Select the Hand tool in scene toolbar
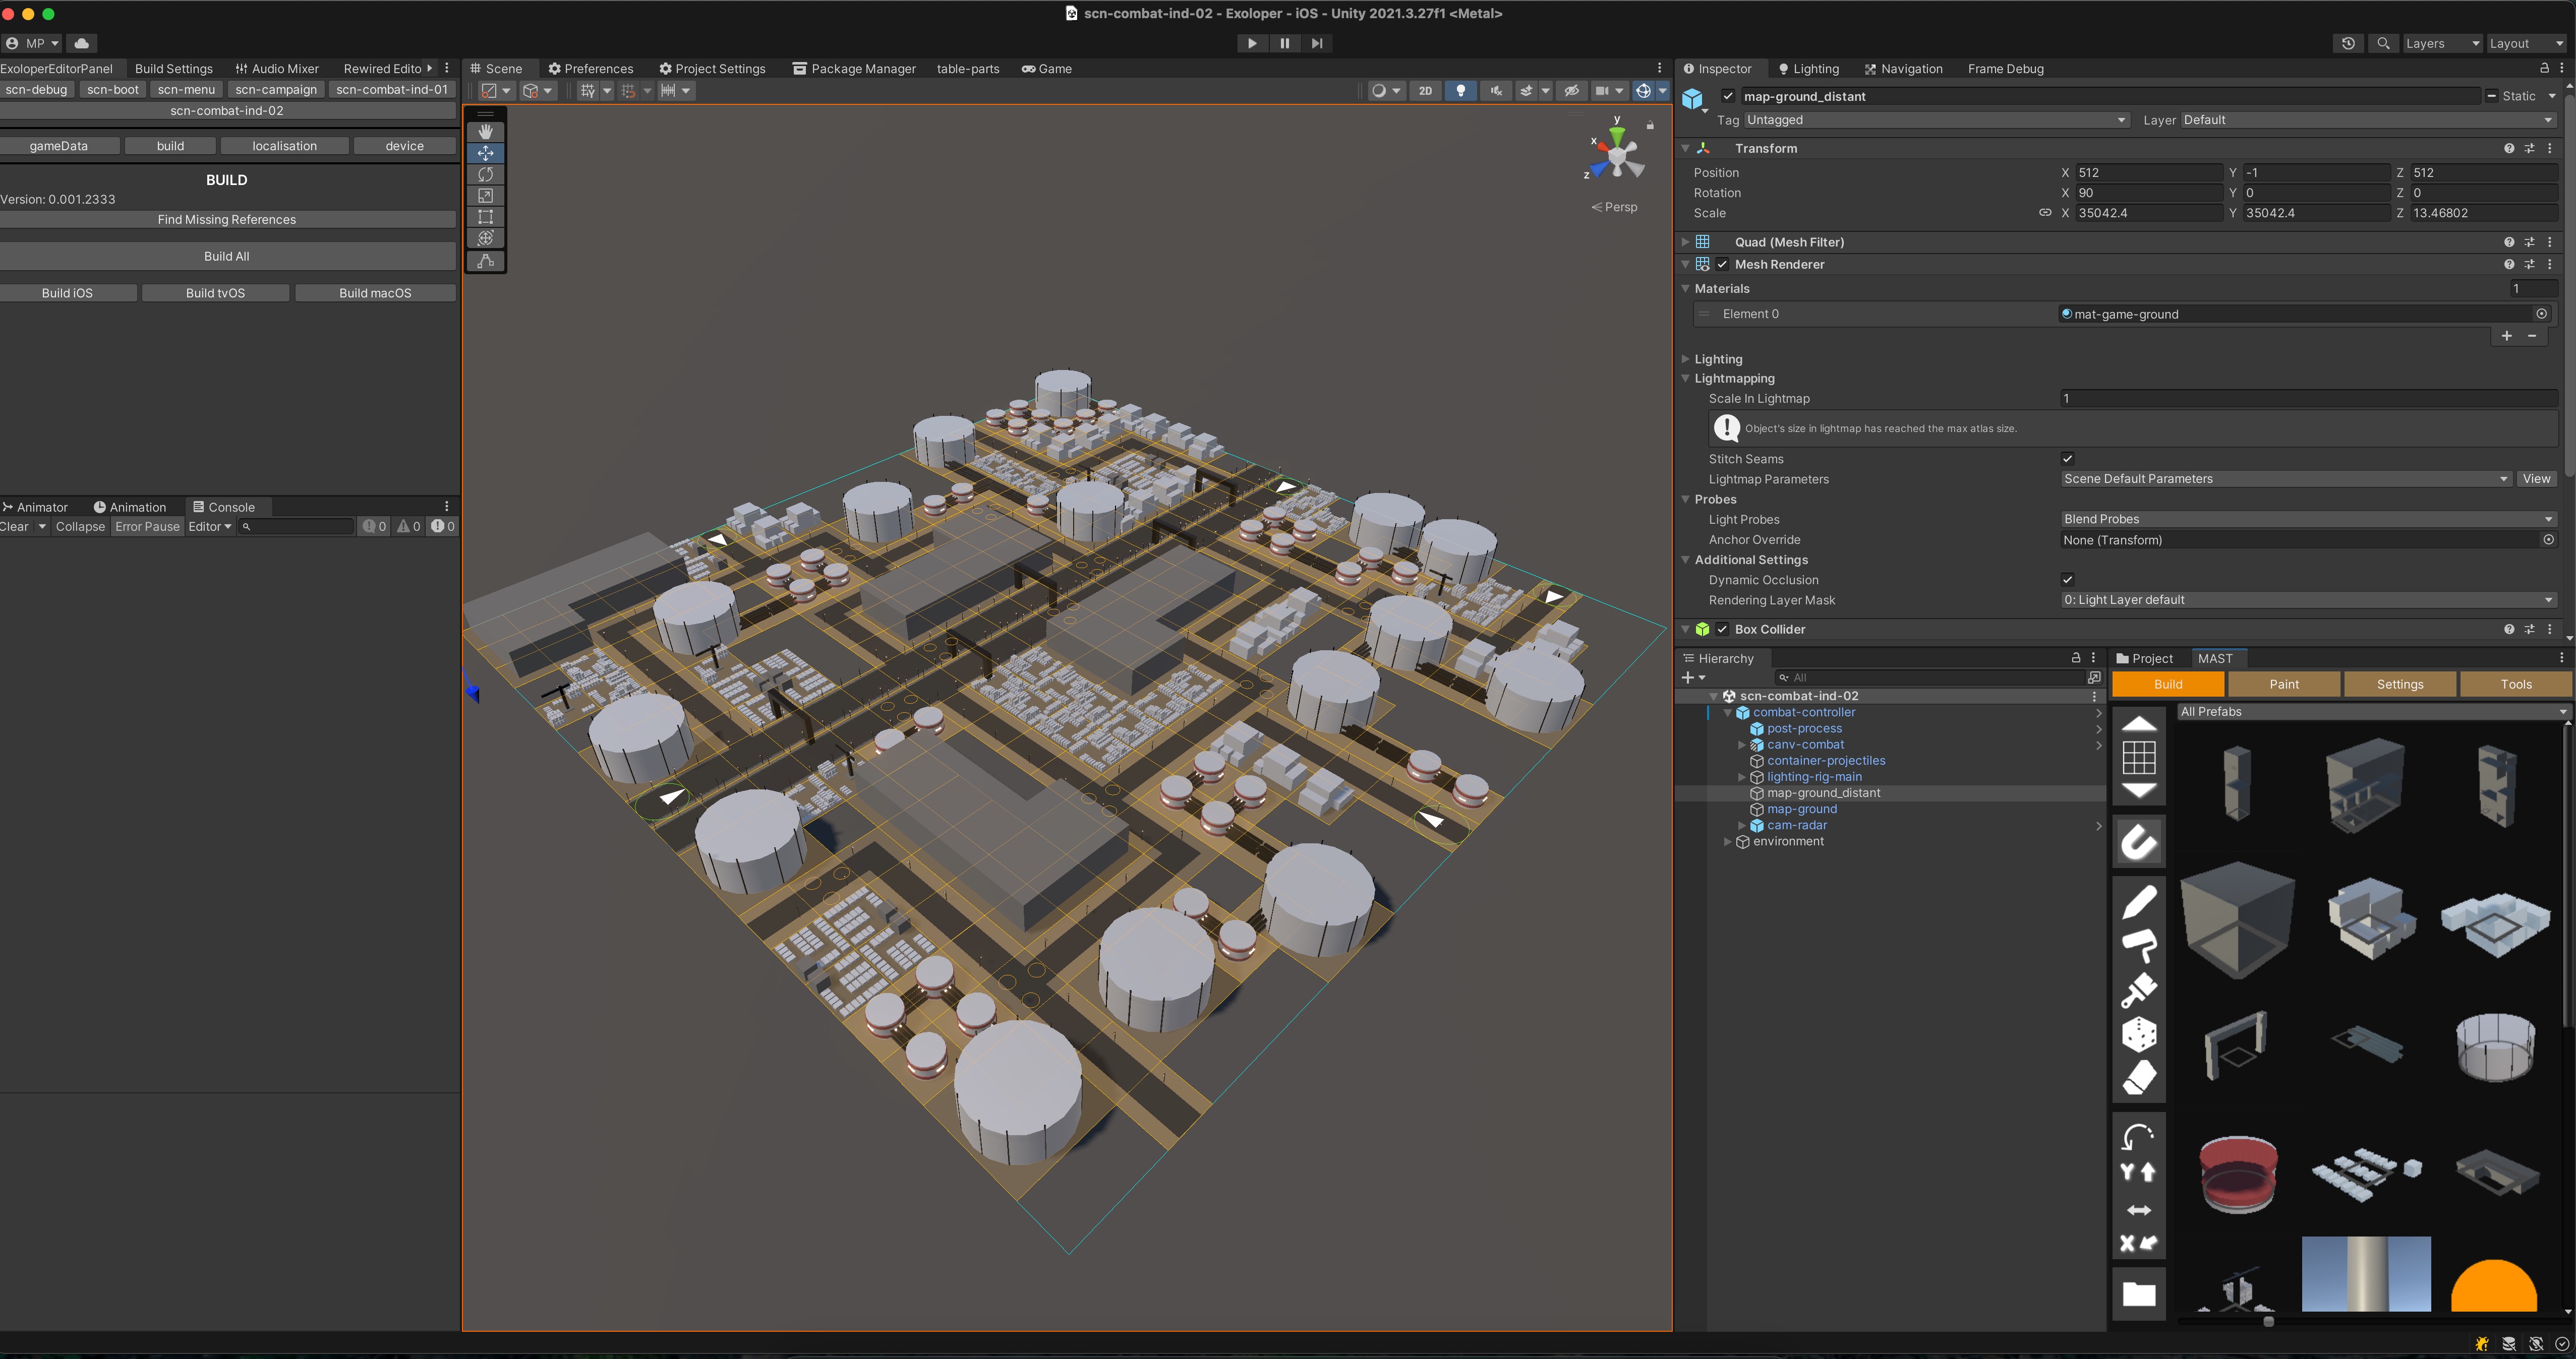Image resolution: width=2576 pixels, height=1359 pixels. pos(485,132)
